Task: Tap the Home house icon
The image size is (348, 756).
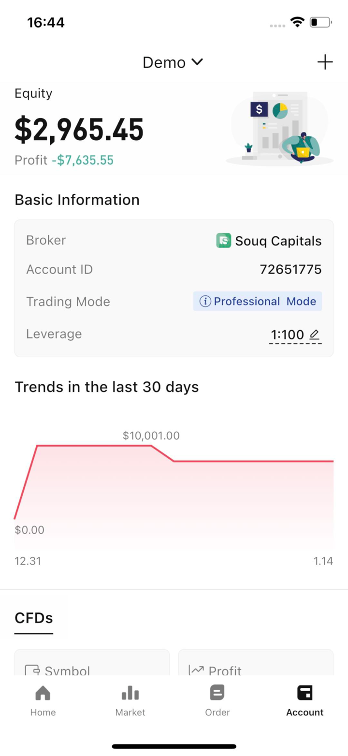Action: (43, 693)
